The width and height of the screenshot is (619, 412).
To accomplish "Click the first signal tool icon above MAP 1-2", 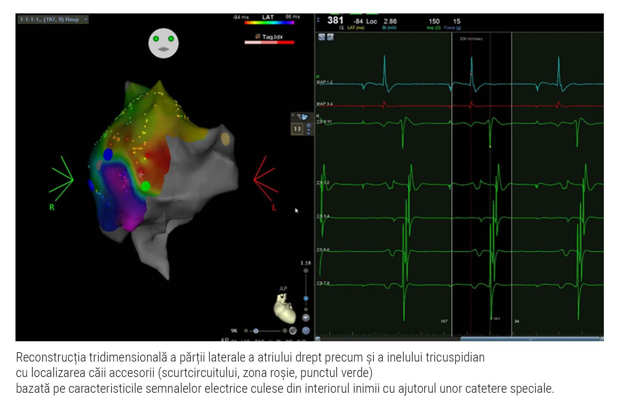I will click(x=322, y=37).
